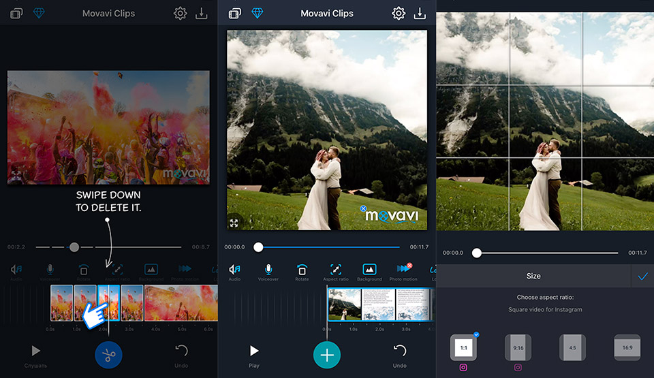Viewport: 654px width, 378px height.
Task: Select the 1:1 square aspect ratio
Action: [463, 347]
